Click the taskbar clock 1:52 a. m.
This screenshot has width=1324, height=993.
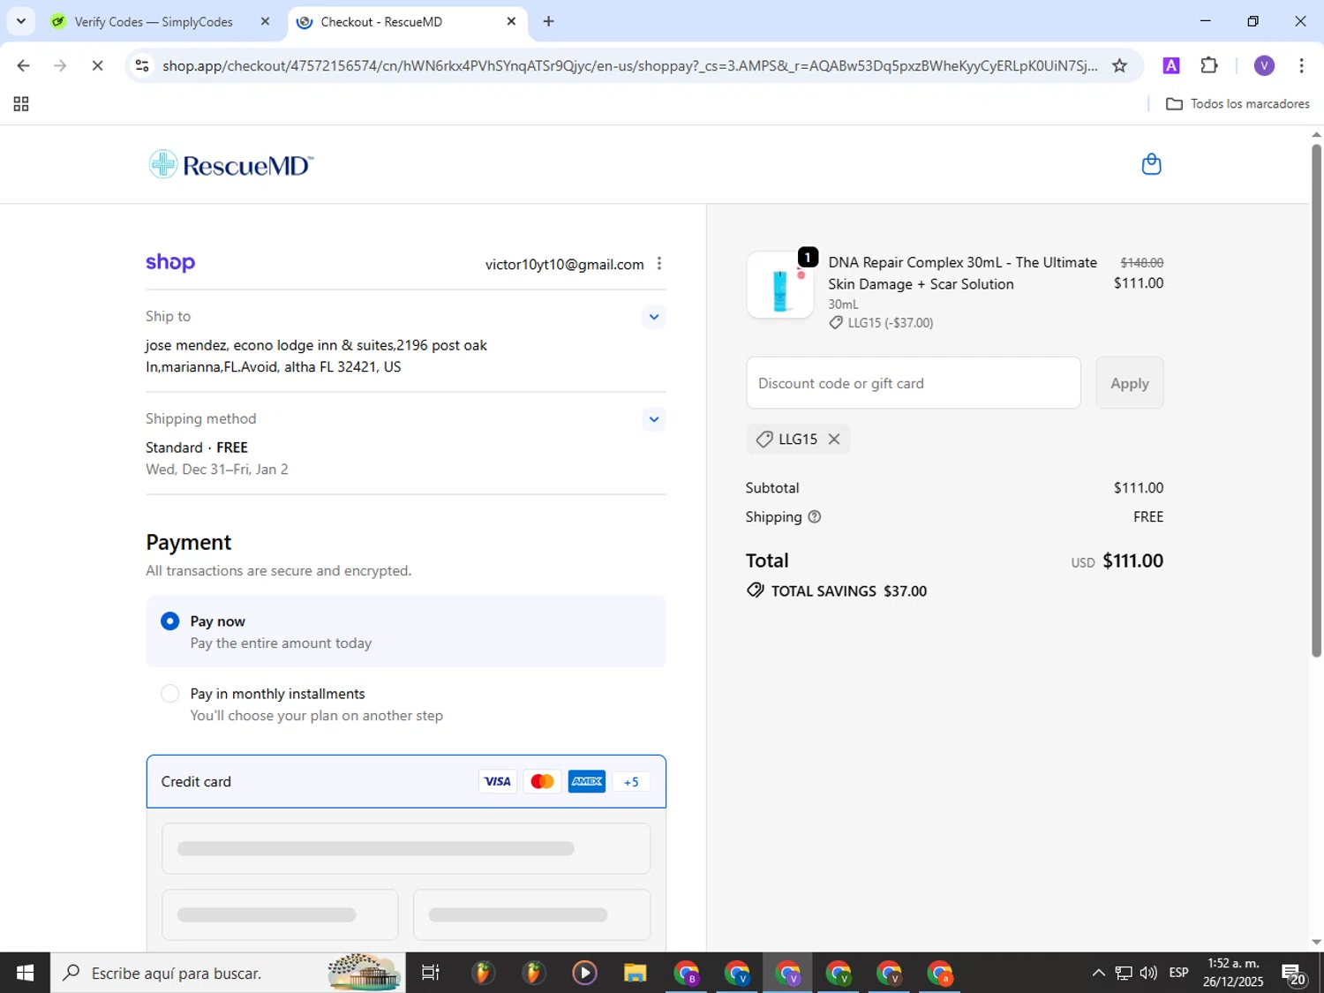click(1232, 963)
